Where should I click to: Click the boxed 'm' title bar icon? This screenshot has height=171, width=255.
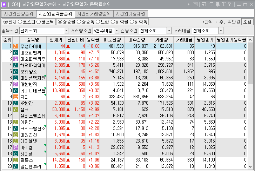tap(195, 4)
